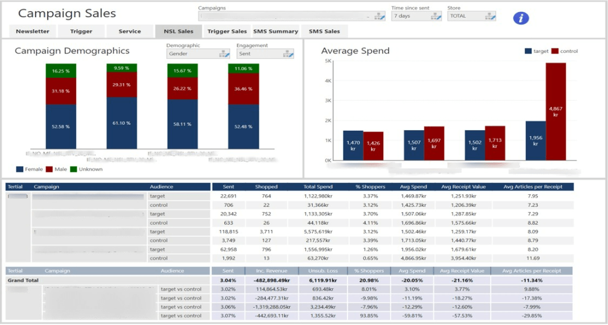Click the Campaigns filter picker icon

pyautogui.click(x=378, y=17)
